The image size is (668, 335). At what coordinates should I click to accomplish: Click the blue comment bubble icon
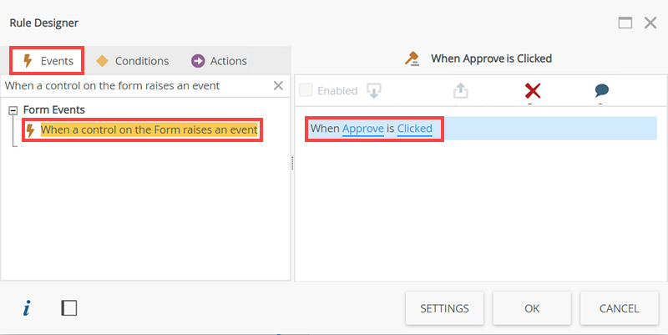click(601, 90)
